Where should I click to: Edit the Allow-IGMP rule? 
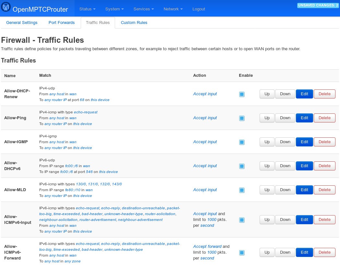304,142
